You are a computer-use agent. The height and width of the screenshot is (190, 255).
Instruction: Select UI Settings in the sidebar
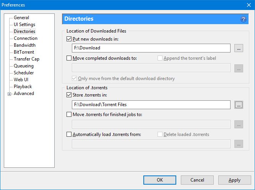[24, 25]
